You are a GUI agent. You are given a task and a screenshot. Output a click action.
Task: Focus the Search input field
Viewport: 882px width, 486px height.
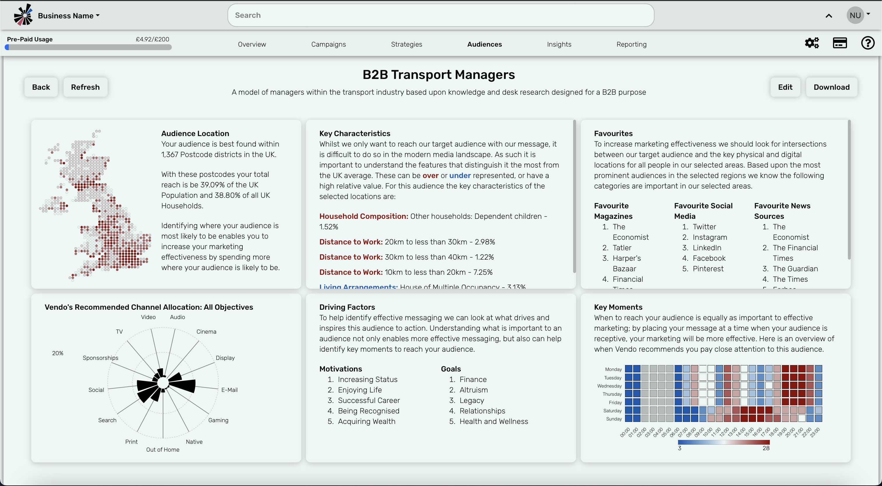(441, 15)
